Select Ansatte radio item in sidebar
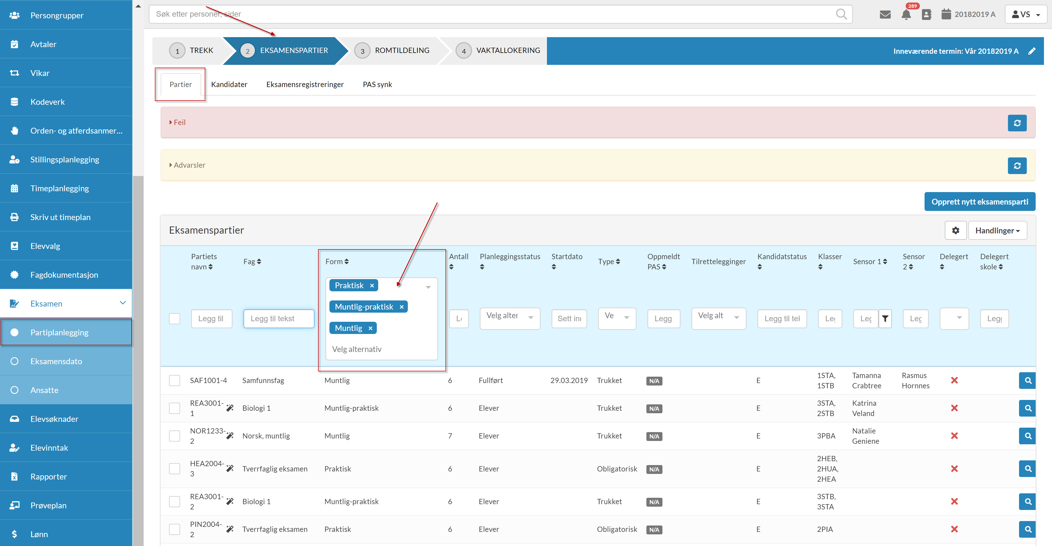 pyautogui.click(x=66, y=390)
